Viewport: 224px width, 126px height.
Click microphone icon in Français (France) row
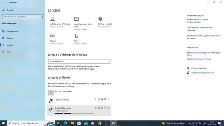[x=102, y=99]
